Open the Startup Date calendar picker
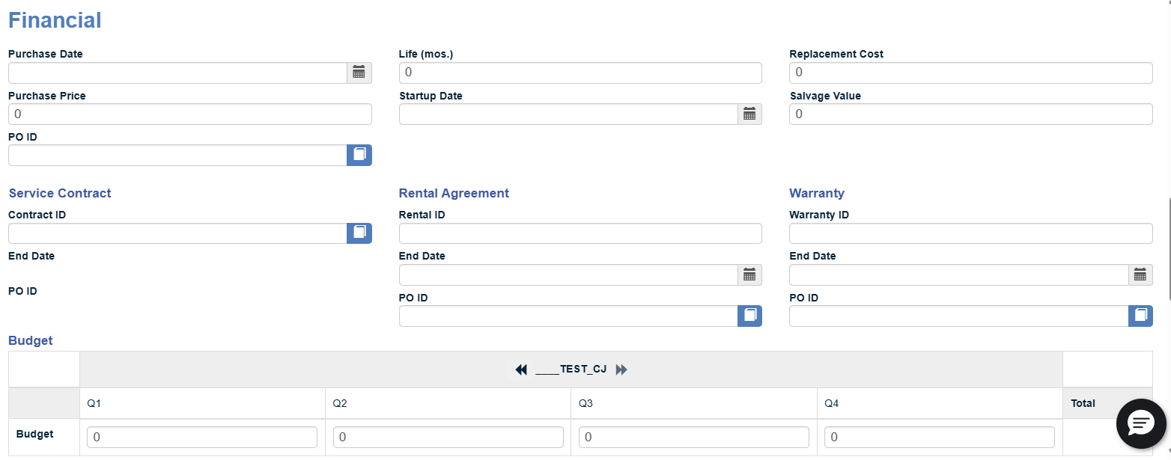 coord(749,114)
